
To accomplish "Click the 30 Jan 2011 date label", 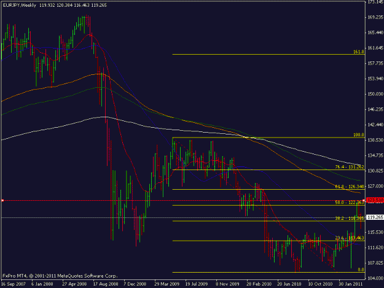I will [351, 284].
